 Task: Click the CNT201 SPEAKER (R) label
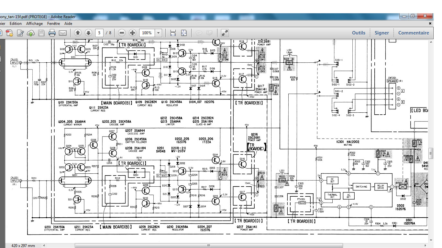pyautogui.click(x=394, y=79)
